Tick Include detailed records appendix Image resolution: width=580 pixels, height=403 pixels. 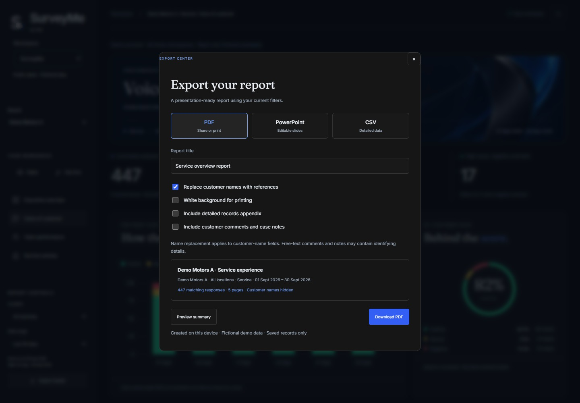[x=175, y=213]
